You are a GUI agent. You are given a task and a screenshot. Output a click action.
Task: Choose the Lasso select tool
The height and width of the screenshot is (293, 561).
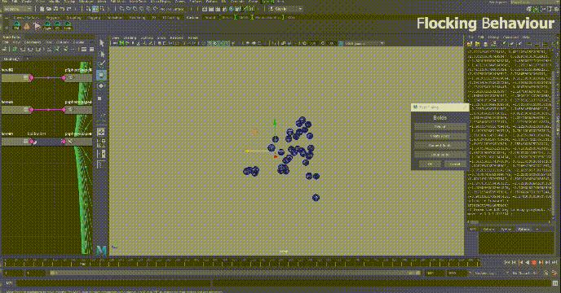[x=102, y=54]
